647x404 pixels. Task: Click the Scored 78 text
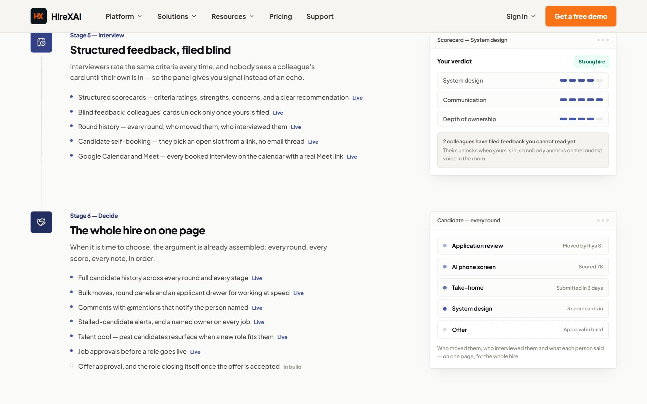click(x=590, y=267)
